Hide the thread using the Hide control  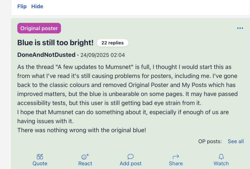click(x=37, y=6)
